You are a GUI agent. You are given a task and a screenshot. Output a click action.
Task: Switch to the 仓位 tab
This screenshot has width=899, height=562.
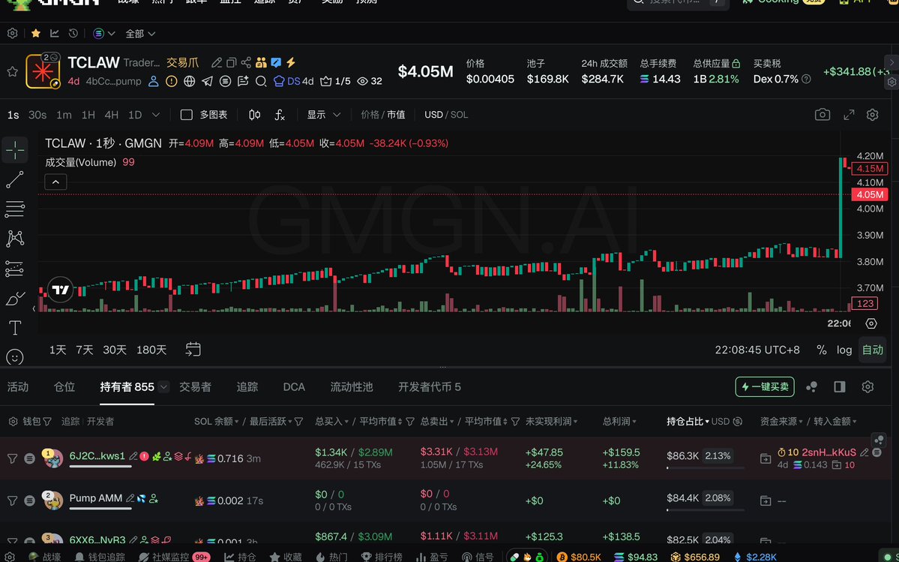tap(64, 387)
